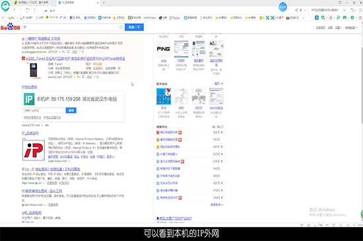Open the 百度图片 bookmark
The height and width of the screenshot is (241, 363).
90,18
